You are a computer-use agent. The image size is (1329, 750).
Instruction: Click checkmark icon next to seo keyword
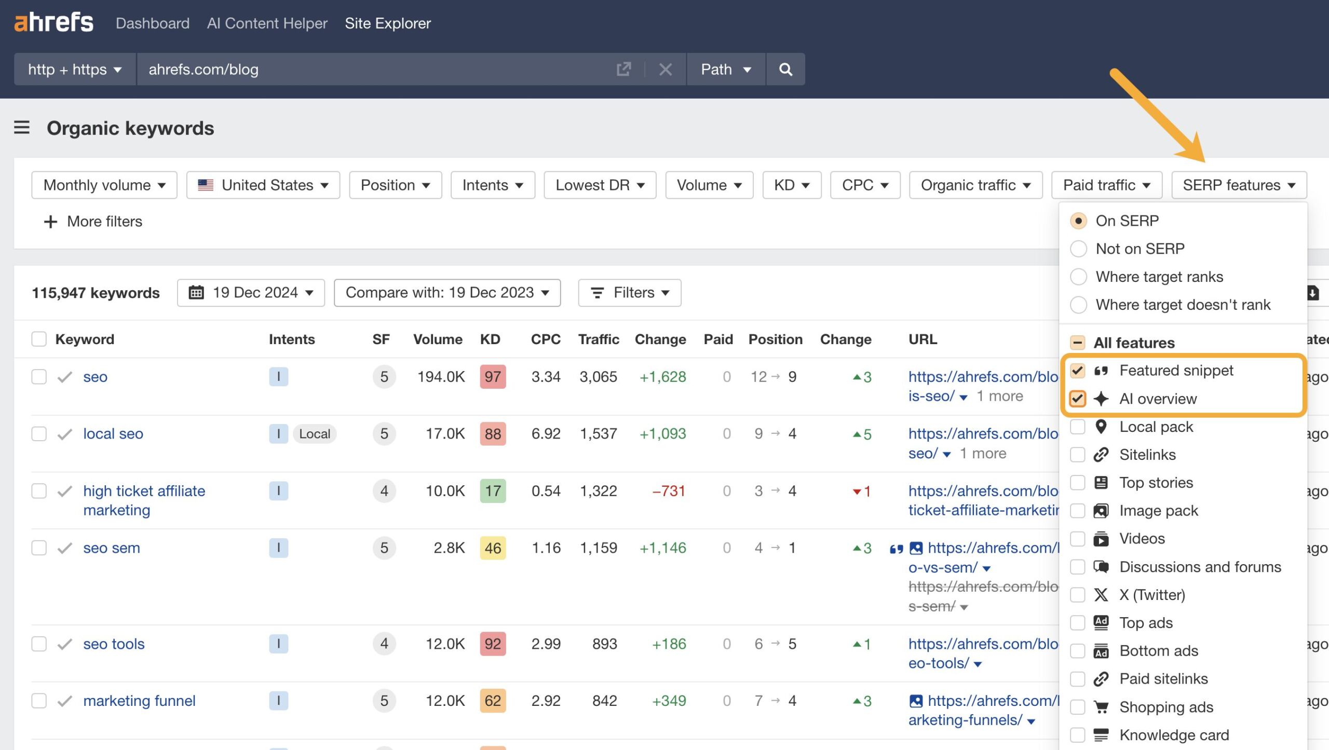click(65, 377)
